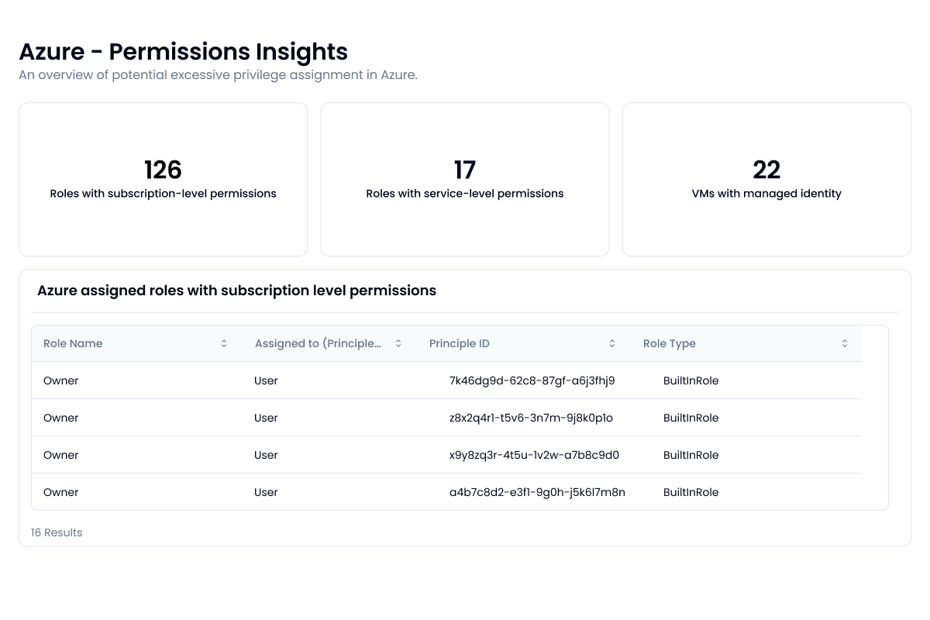This screenshot has height=620, width=930.
Task: Select the Roles with service-level permissions card
Action: 464,179
